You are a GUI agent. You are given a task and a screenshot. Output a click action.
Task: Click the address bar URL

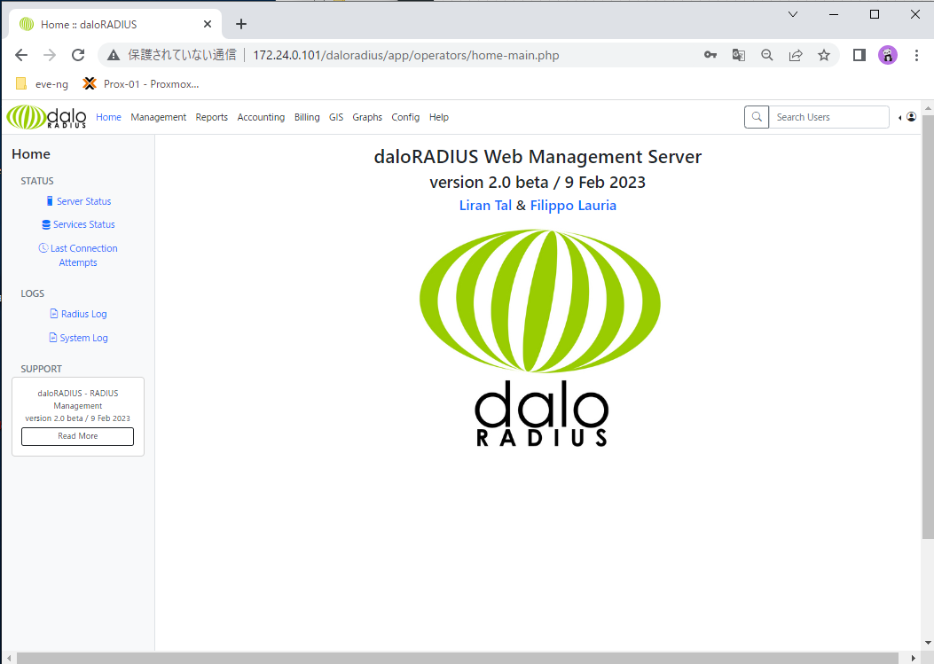point(405,55)
